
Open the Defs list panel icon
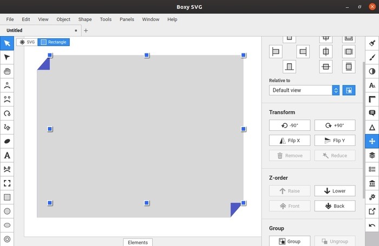[x=372, y=169]
